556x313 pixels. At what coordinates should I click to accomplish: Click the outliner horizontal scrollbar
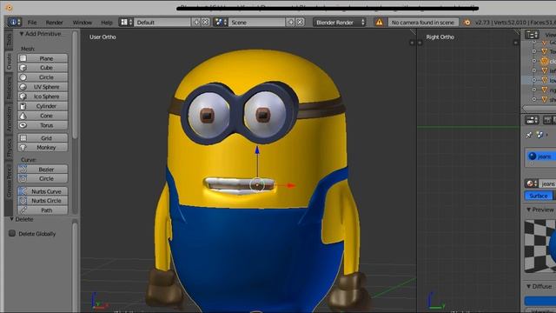click(x=539, y=108)
